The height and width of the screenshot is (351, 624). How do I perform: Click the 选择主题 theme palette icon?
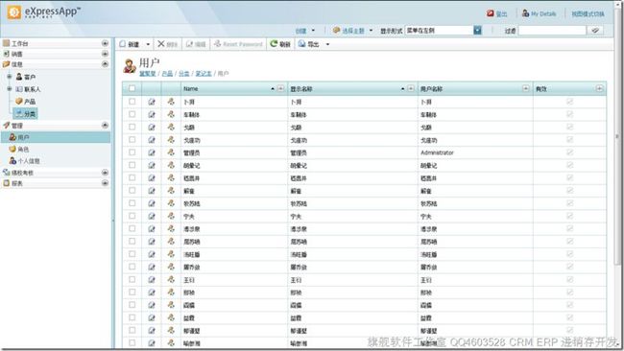tap(336, 31)
